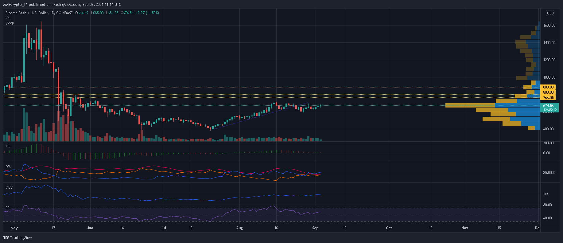Click the Sep label on time axis
The height and width of the screenshot is (243, 563).
pyautogui.click(x=315, y=228)
